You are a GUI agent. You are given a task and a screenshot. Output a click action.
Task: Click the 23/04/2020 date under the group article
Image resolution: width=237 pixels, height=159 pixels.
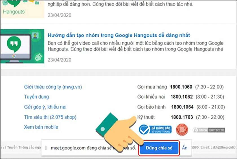click(60, 60)
